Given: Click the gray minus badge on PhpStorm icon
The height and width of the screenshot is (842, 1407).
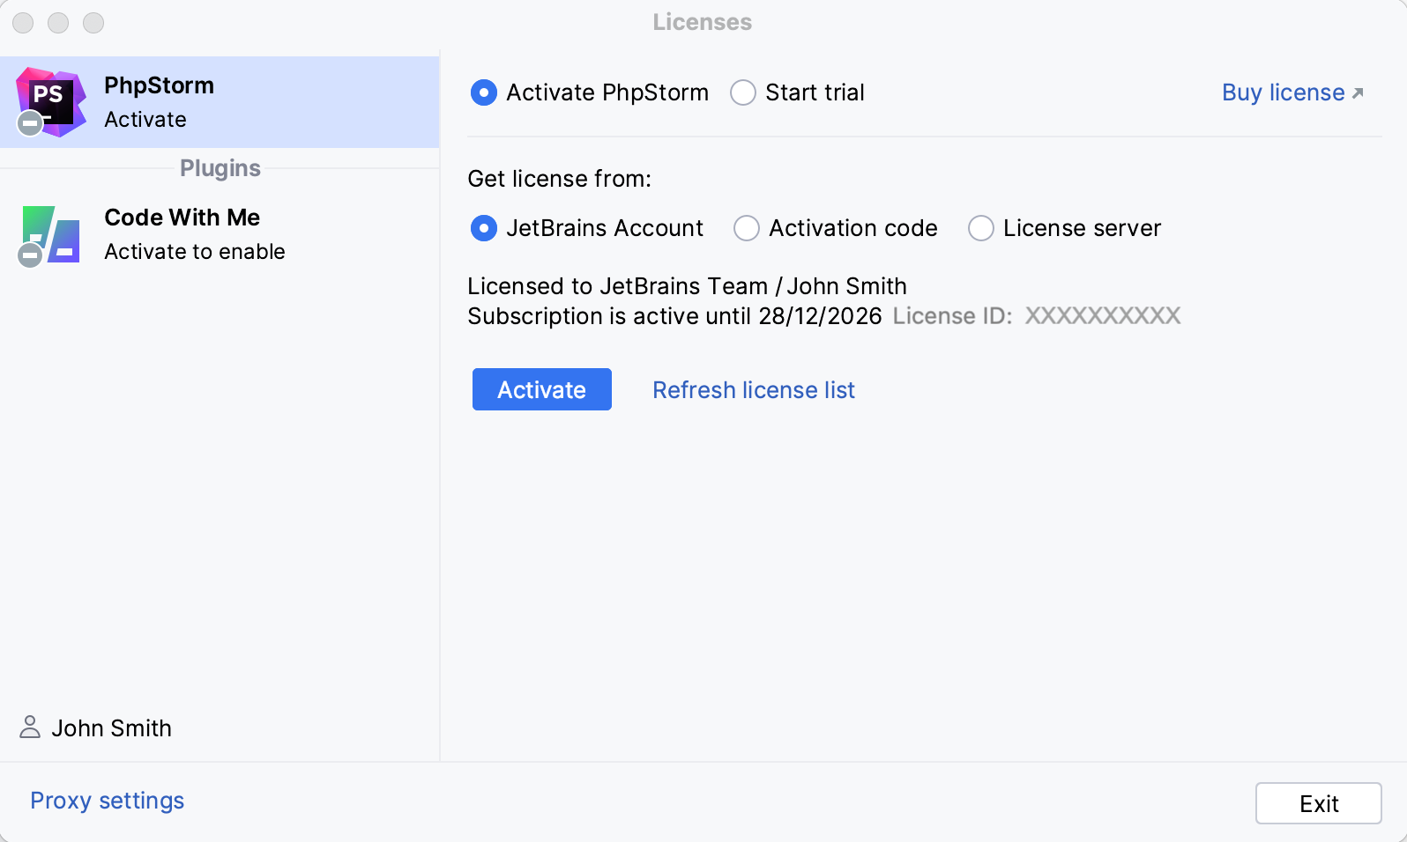Looking at the screenshot, I should pyautogui.click(x=30, y=124).
